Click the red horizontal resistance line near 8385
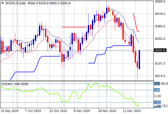Screen dimensions: 168x114 click(74, 27)
